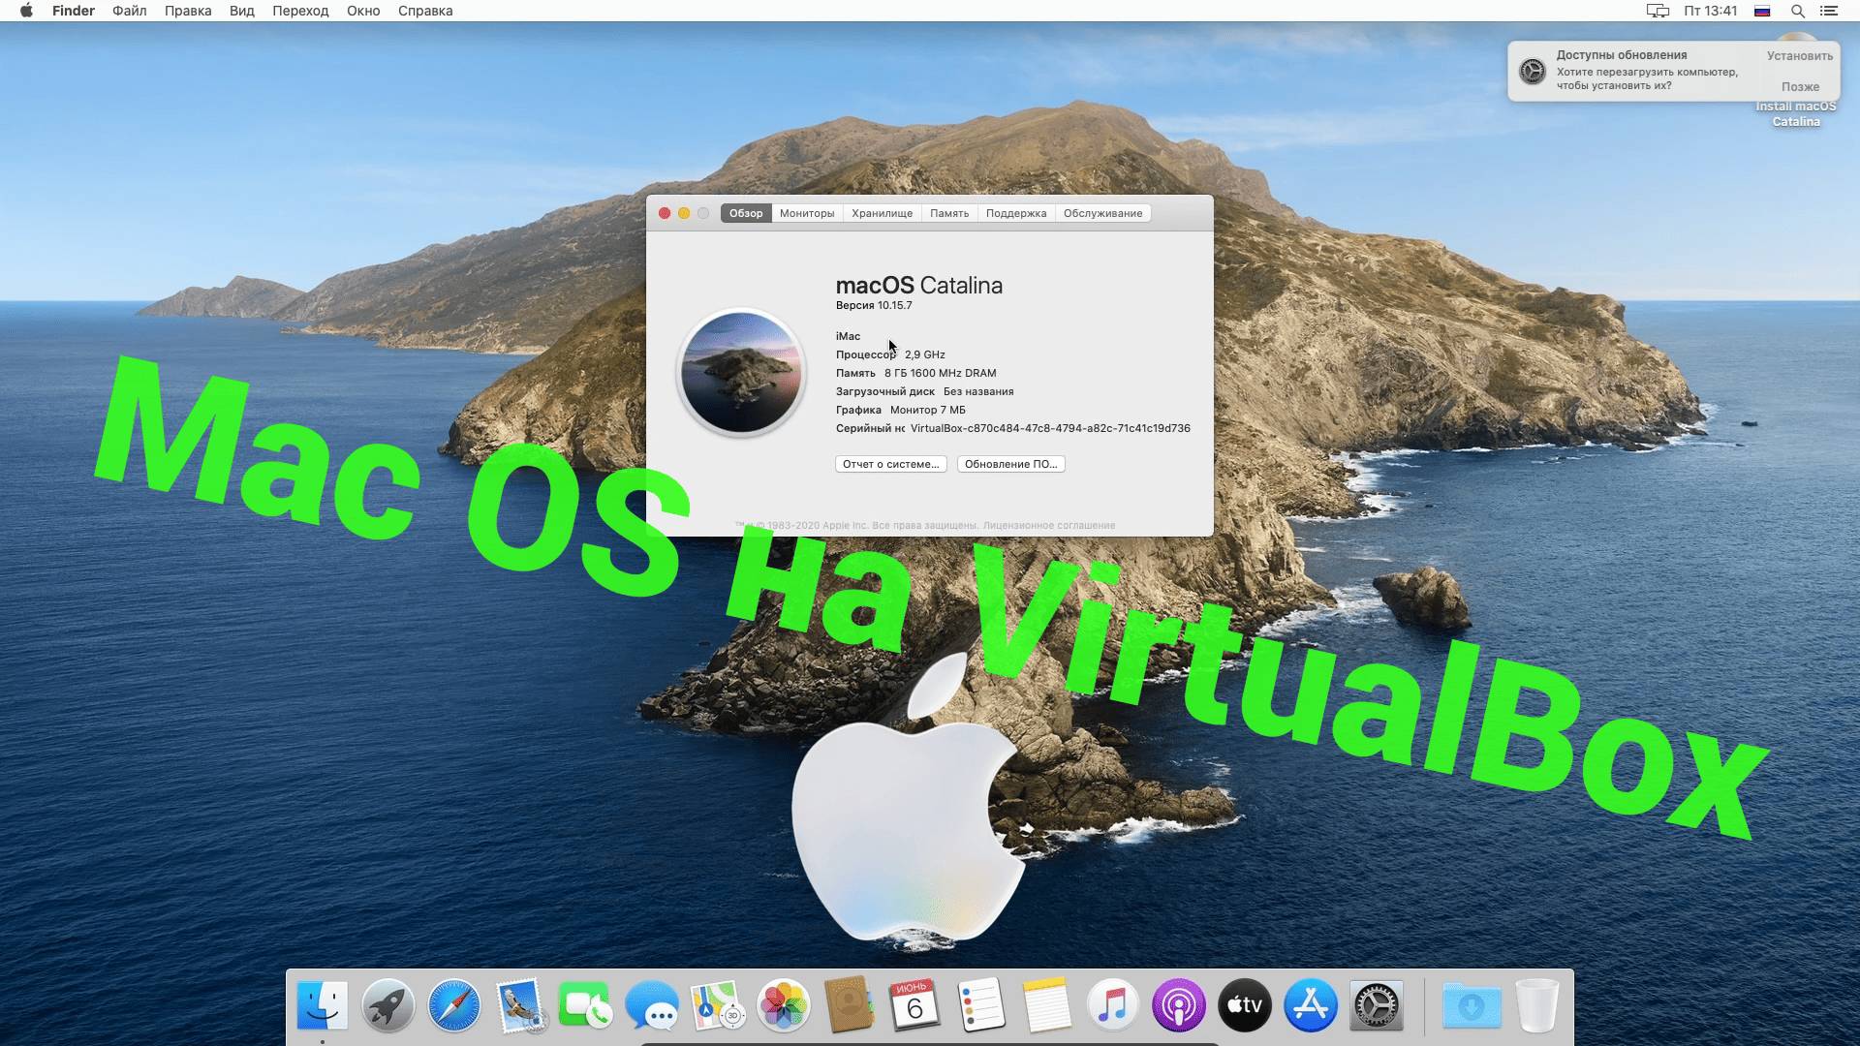Screen dimensions: 1860x1046
Task: Open the Messages app
Action: (652, 1006)
